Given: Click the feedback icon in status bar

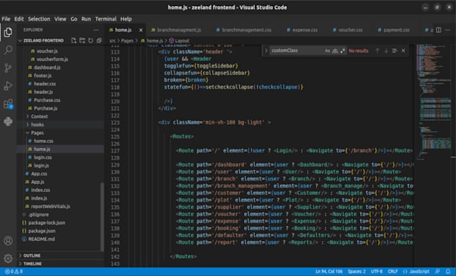Looking at the screenshot, I should pos(437,271).
